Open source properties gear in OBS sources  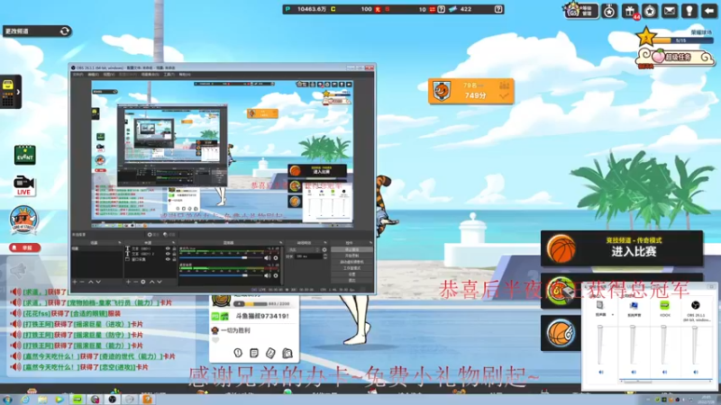[x=143, y=282]
